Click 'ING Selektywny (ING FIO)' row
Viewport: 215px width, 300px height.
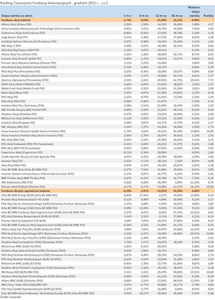tap(107, 182)
